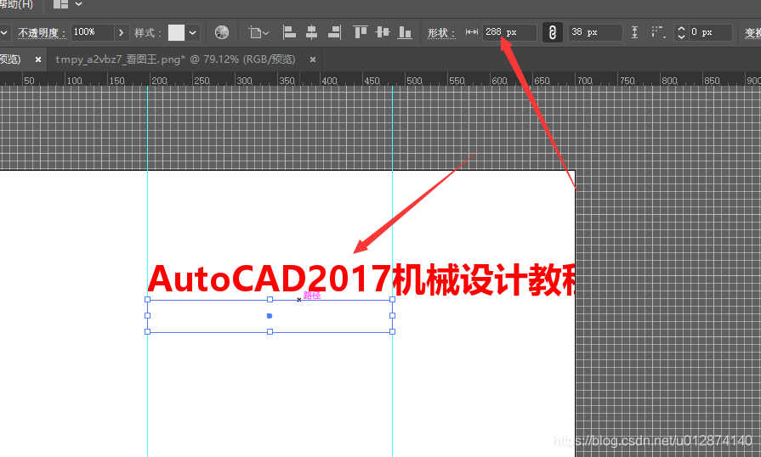Align objects to the right horizontally
The width and height of the screenshot is (761, 457).
point(334,32)
